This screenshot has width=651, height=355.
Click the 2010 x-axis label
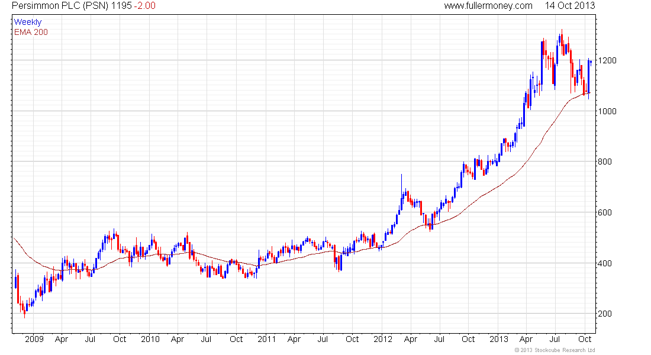[150, 339]
